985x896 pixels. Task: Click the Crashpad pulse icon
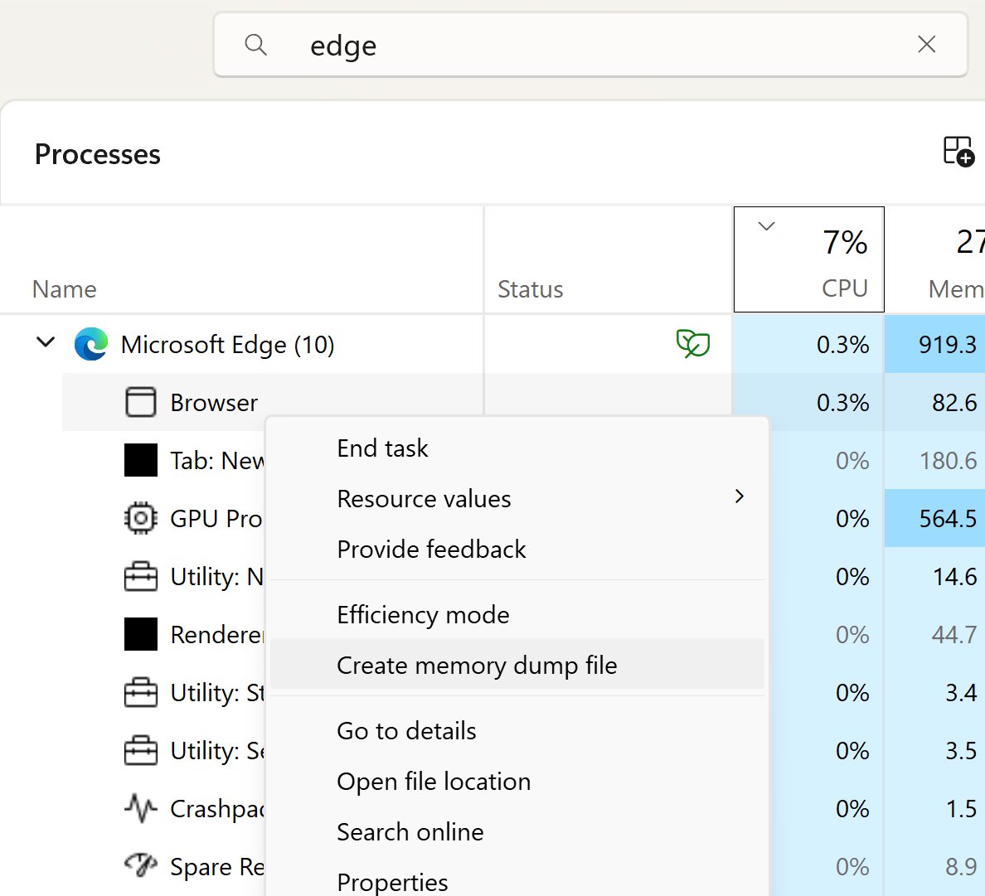coord(141,808)
